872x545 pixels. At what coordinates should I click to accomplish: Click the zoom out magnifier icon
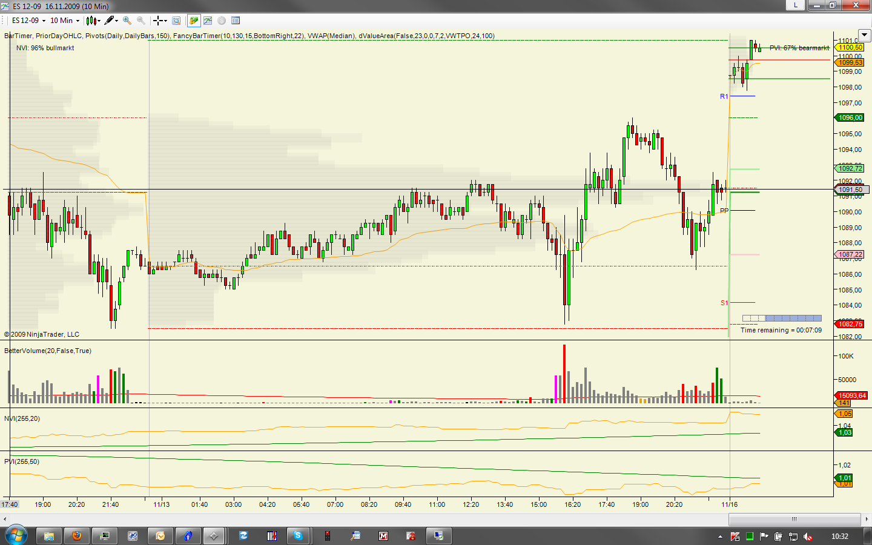pyautogui.click(x=141, y=21)
